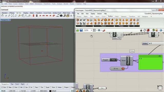Screen dimensions: 164x92
Task: Click the Center Box primitive component icon
Action: (117, 20)
